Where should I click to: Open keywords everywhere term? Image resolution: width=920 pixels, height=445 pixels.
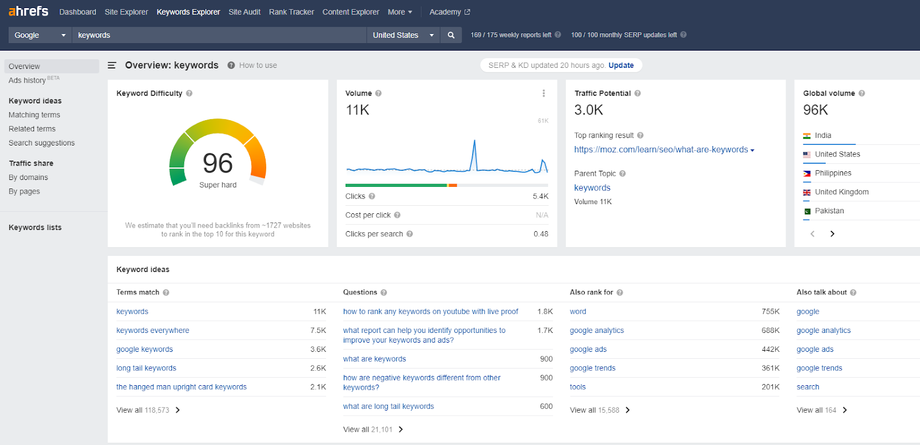point(153,331)
